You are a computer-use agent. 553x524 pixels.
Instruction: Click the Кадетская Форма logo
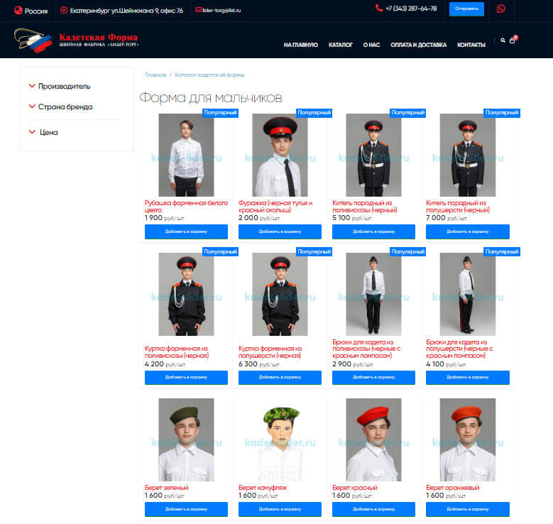click(76, 40)
